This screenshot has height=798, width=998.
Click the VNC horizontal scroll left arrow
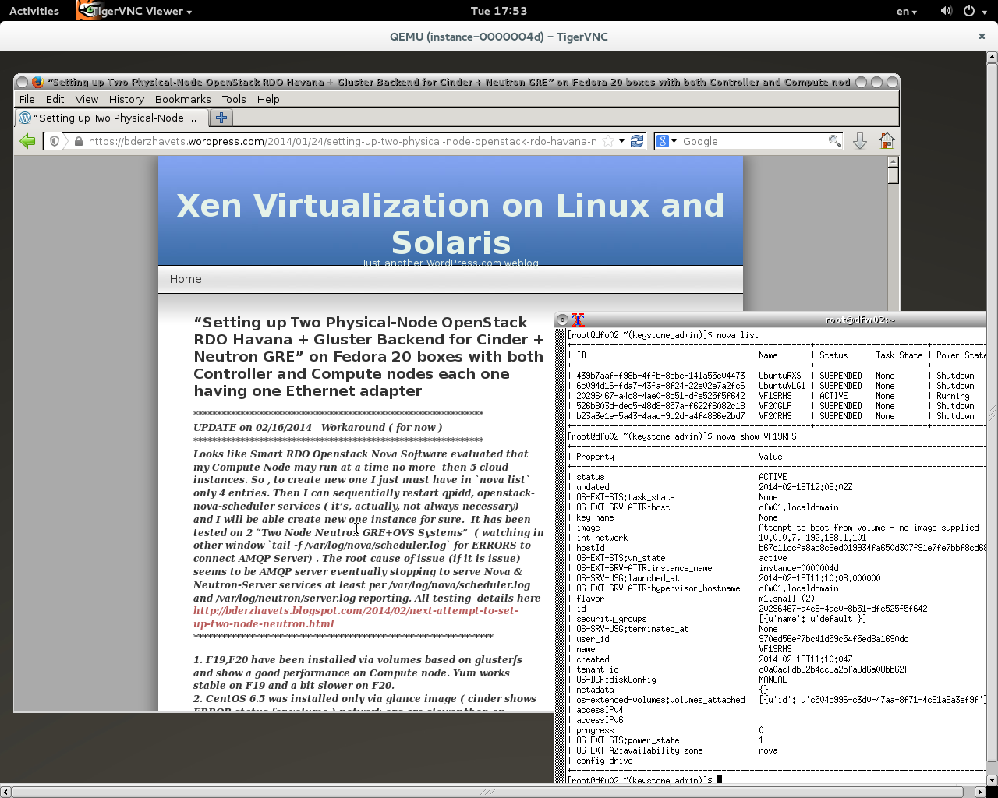5,792
